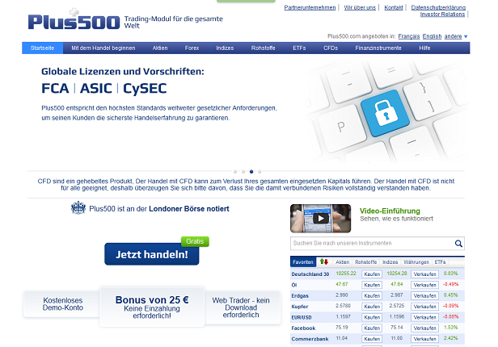Click the padlock banner image
This screenshot has height=347, width=498.
click(386, 112)
